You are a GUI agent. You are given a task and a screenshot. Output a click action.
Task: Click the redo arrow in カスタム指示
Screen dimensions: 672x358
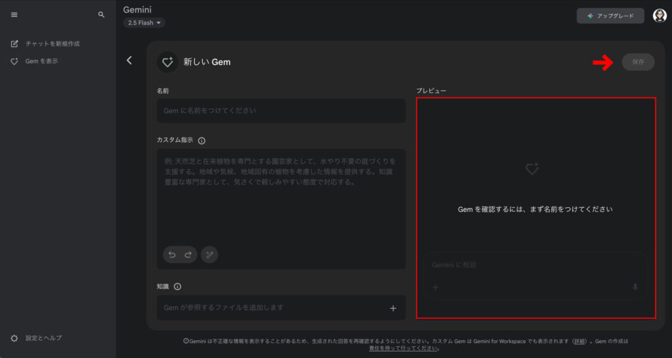tap(187, 254)
